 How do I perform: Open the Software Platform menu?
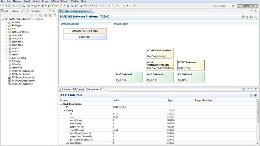(59, 1)
